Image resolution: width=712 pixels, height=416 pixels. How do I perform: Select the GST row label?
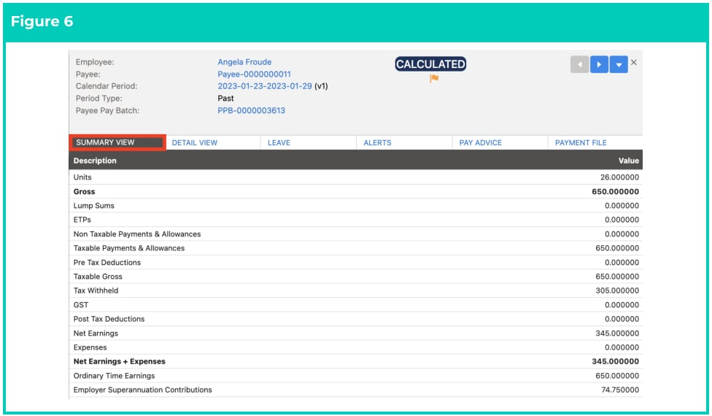(81, 305)
